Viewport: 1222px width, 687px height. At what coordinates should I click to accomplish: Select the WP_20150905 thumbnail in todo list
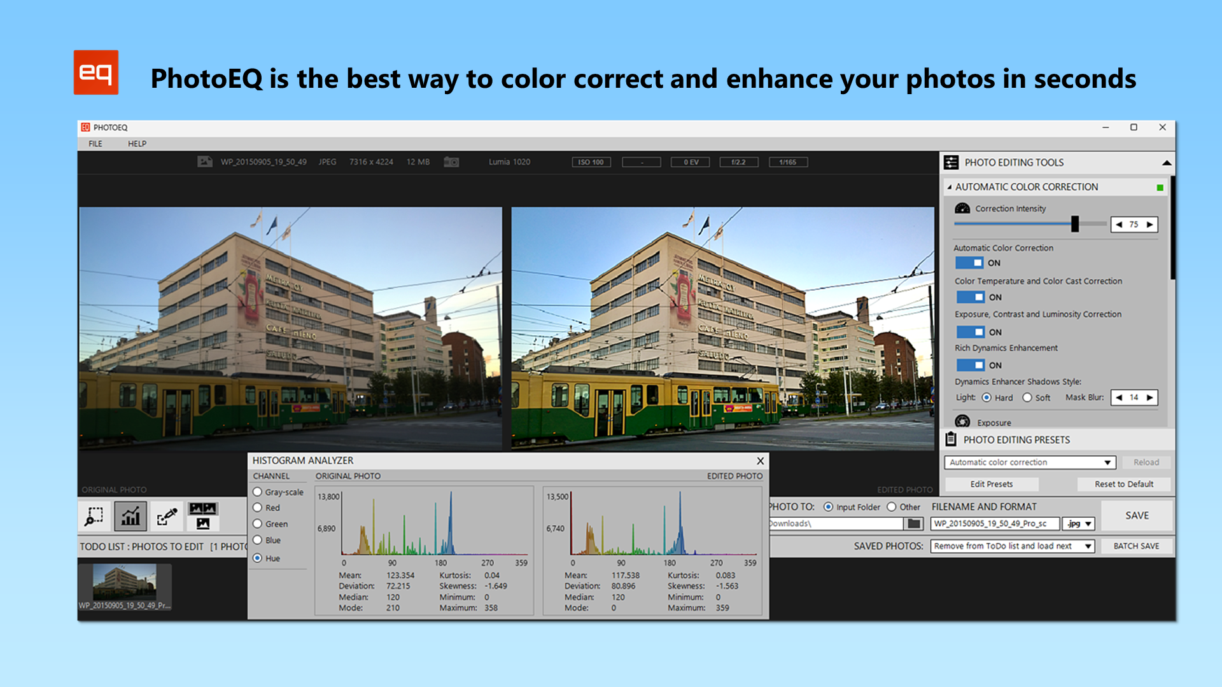click(124, 586)
